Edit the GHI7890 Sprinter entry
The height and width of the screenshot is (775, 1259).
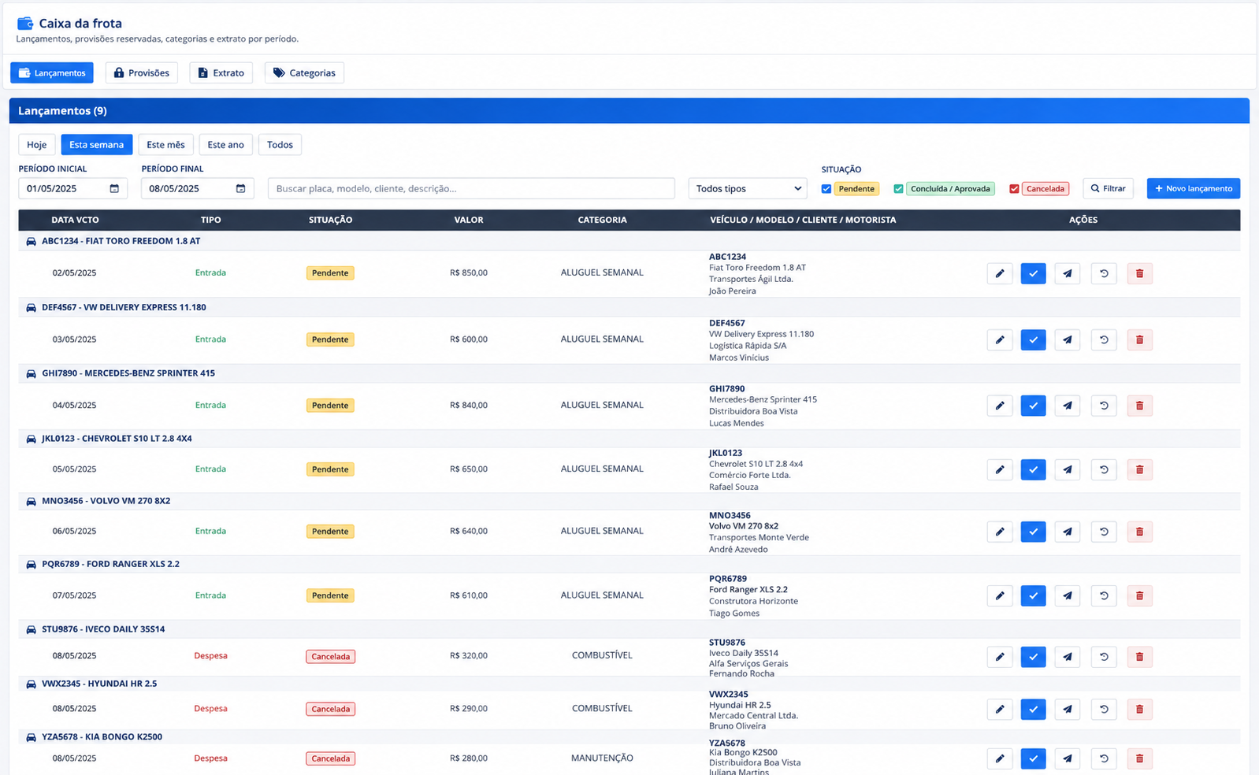tap(1000, 406)
